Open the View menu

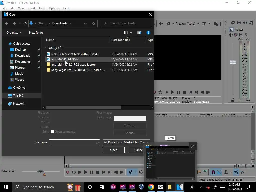tap(21, 8)
